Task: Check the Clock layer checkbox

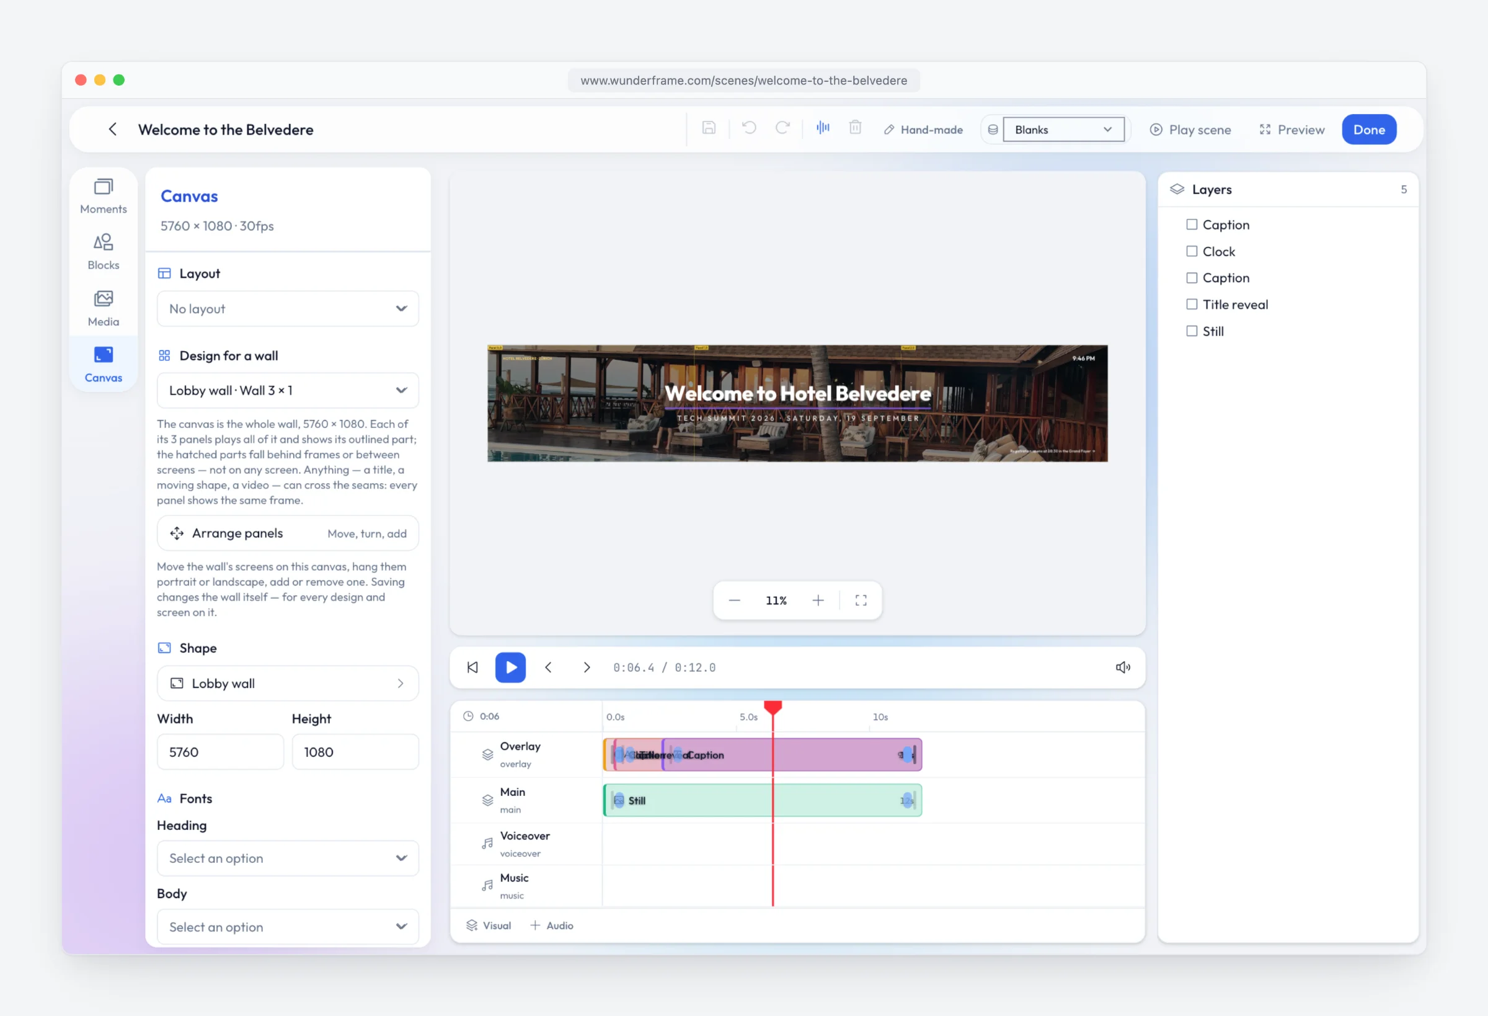Action: [x=1192, y=251]
